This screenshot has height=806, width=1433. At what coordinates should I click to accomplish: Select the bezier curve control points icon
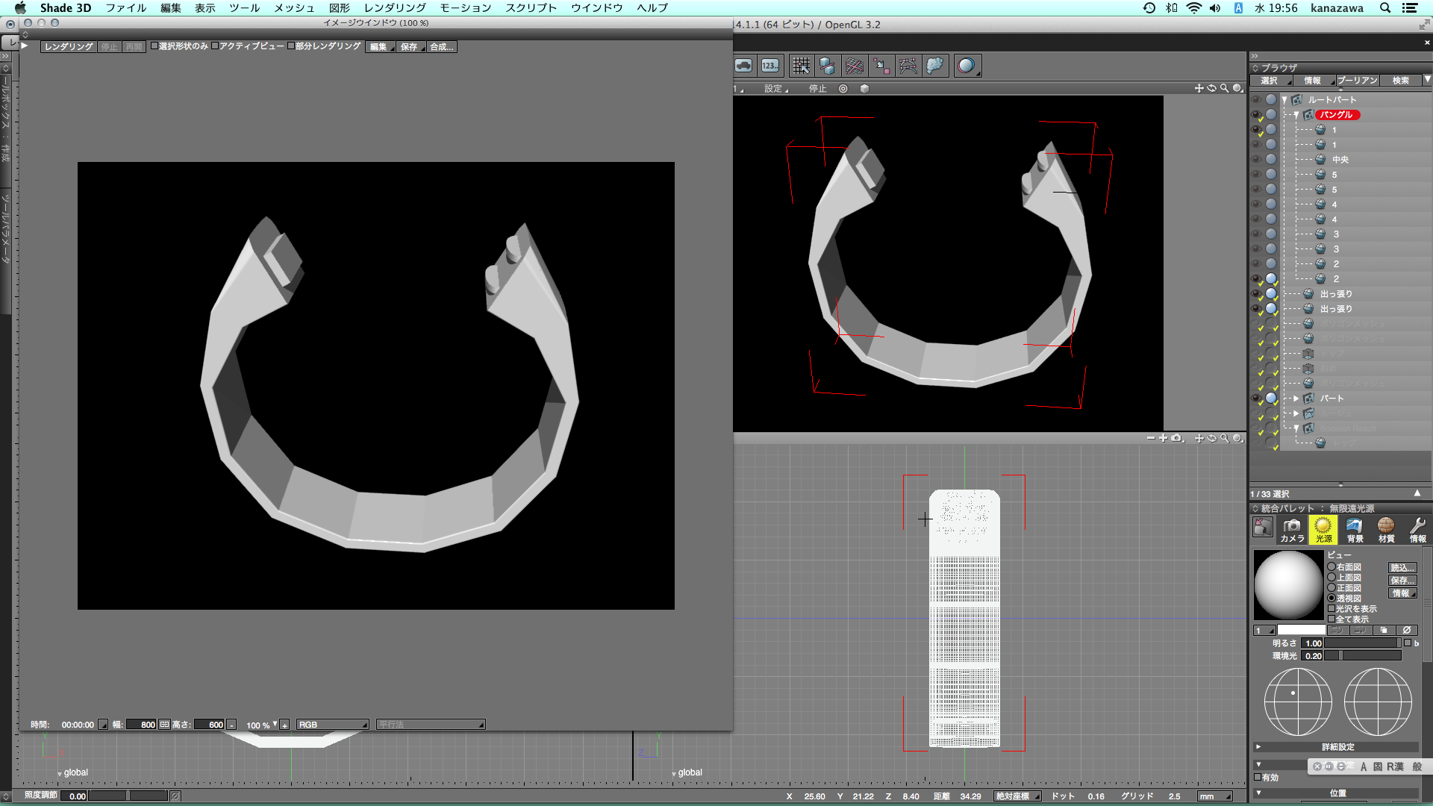pos(908,66)
